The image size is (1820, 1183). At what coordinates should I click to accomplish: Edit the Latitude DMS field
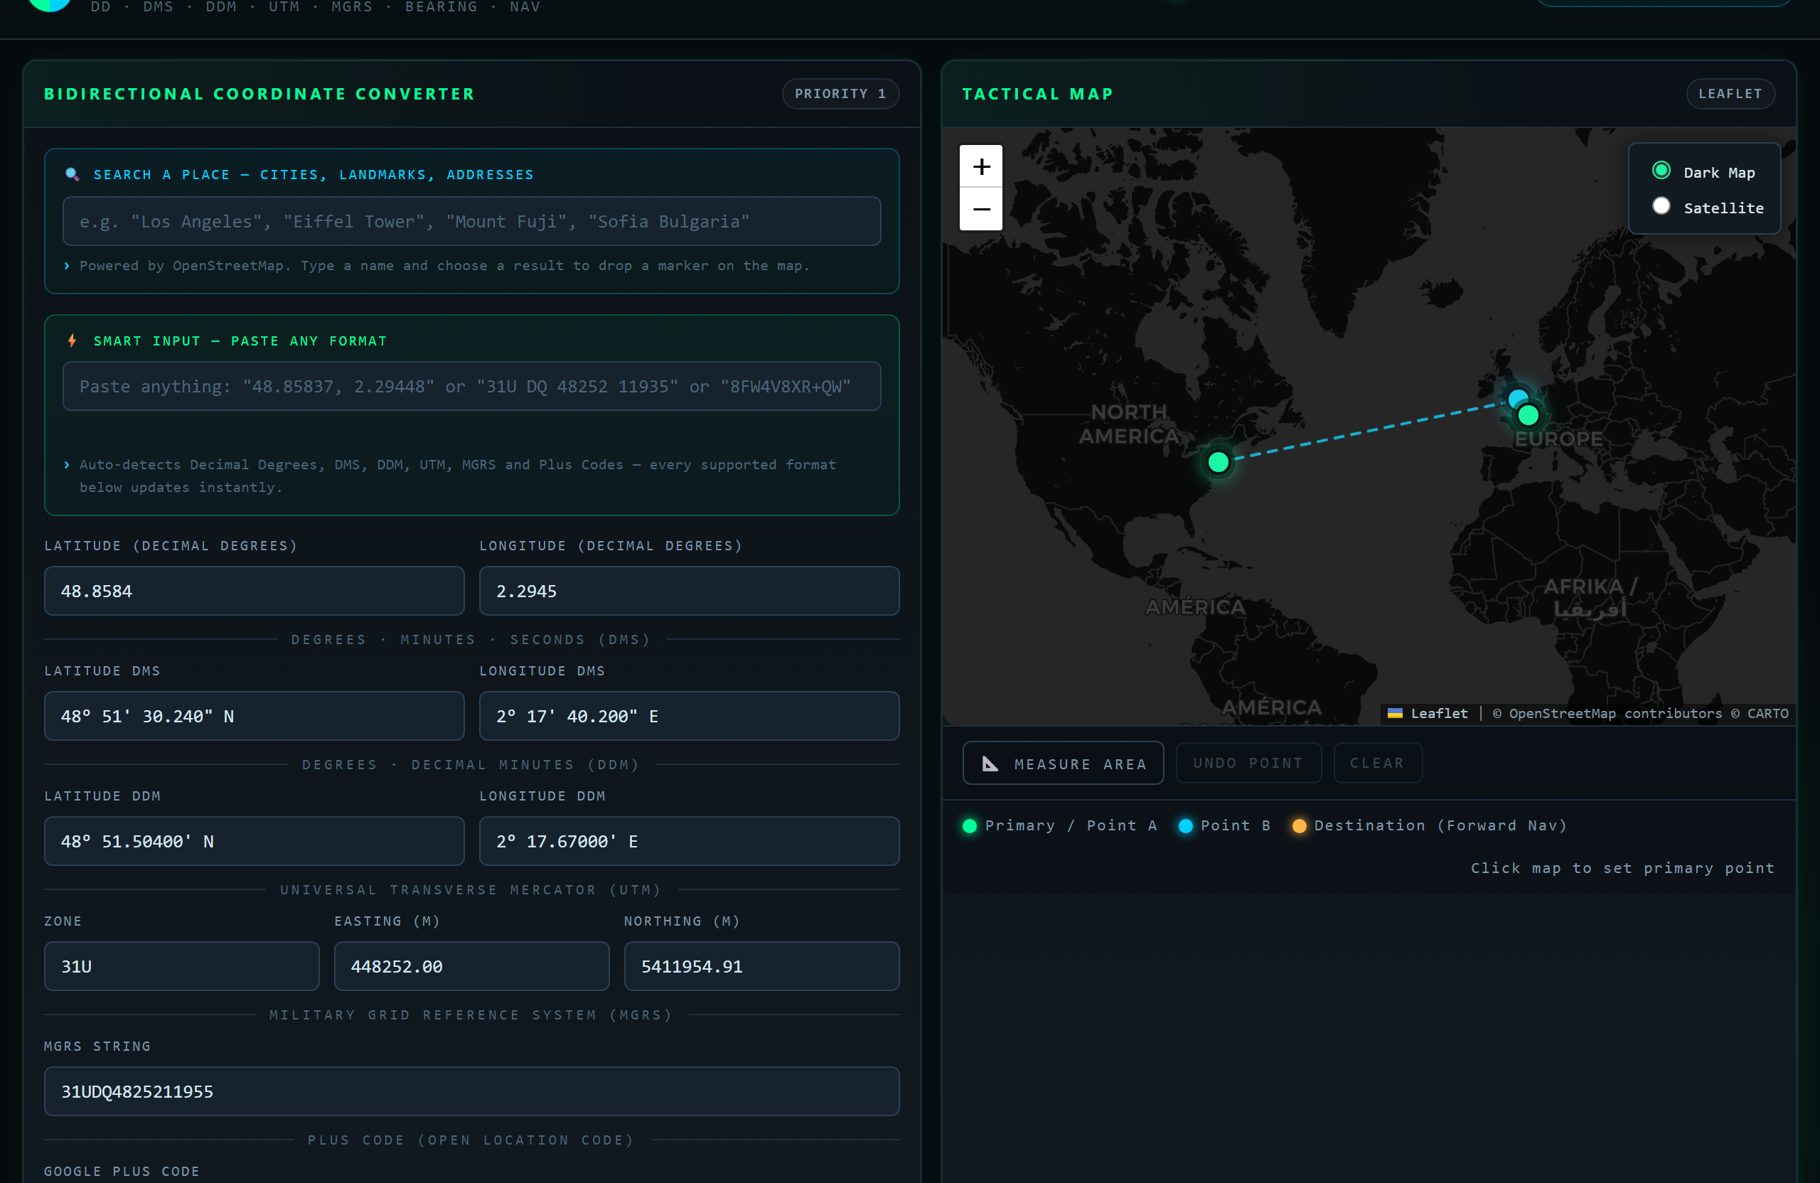point(254,717)
